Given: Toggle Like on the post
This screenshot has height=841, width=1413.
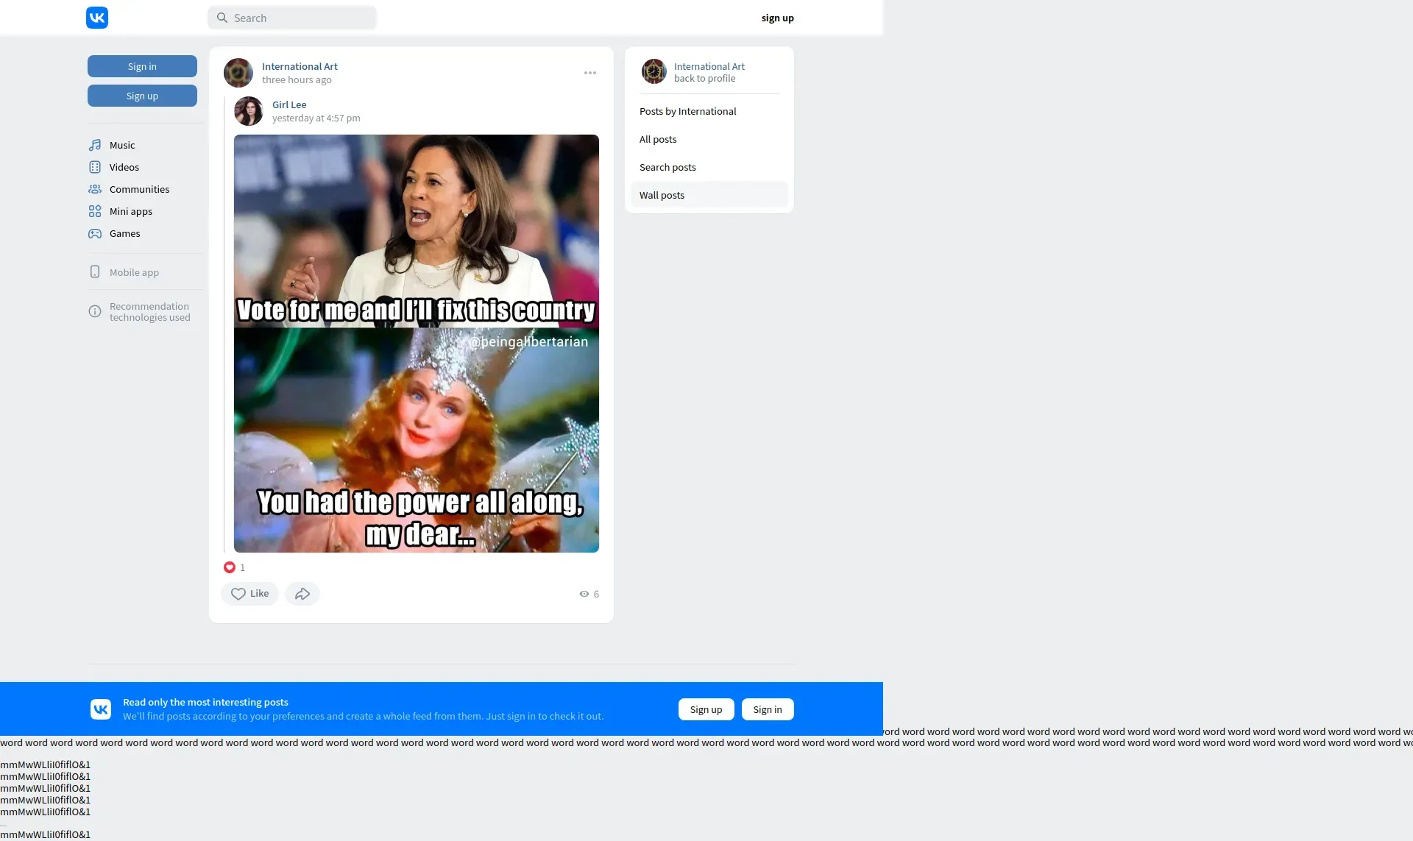Looking at the screenshot, I should [249, 594].
